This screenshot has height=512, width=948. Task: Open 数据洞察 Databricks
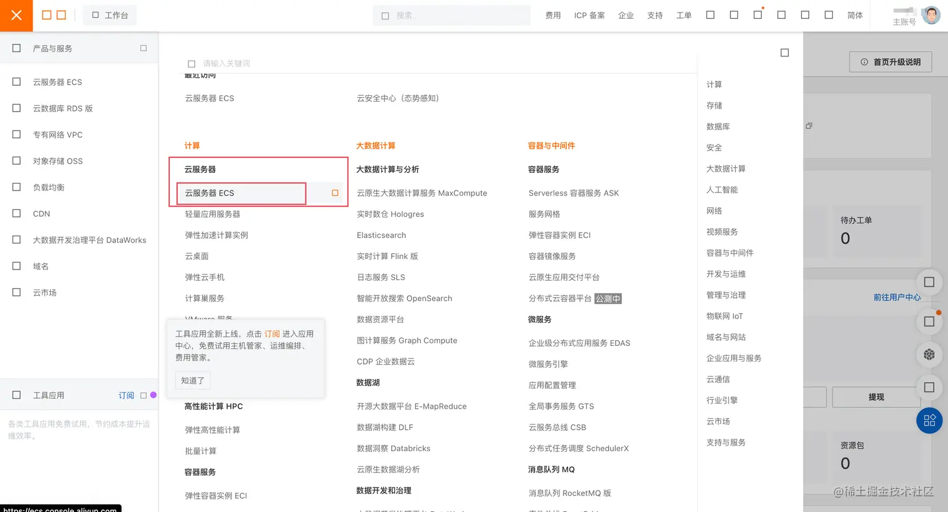(394, 449)
